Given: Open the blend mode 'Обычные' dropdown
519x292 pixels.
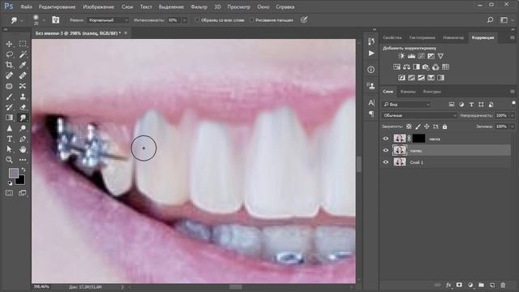Looking at the screenshot, I should 420,115.
